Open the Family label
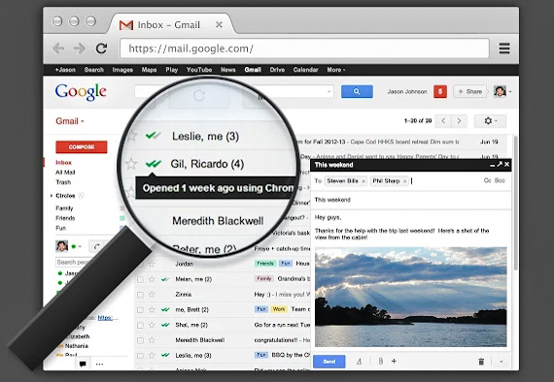The height and width of the screenshot is (382, 554). pos(64,208)
